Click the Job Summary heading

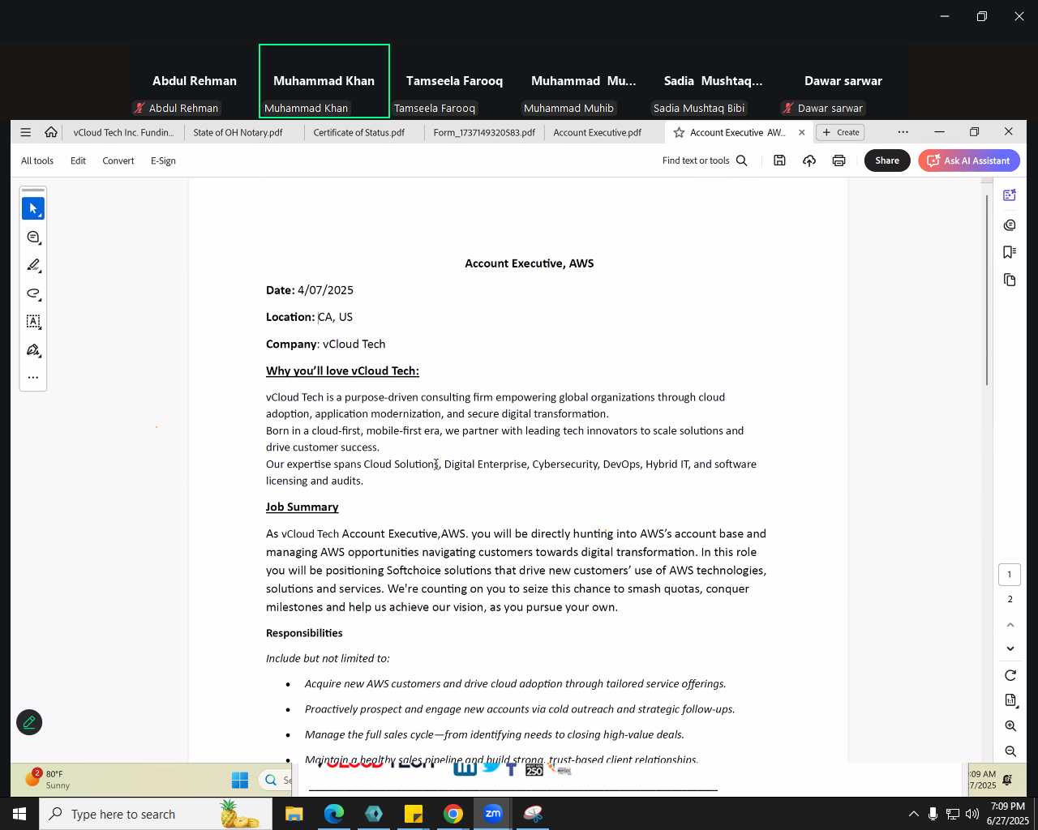[302, 507]
